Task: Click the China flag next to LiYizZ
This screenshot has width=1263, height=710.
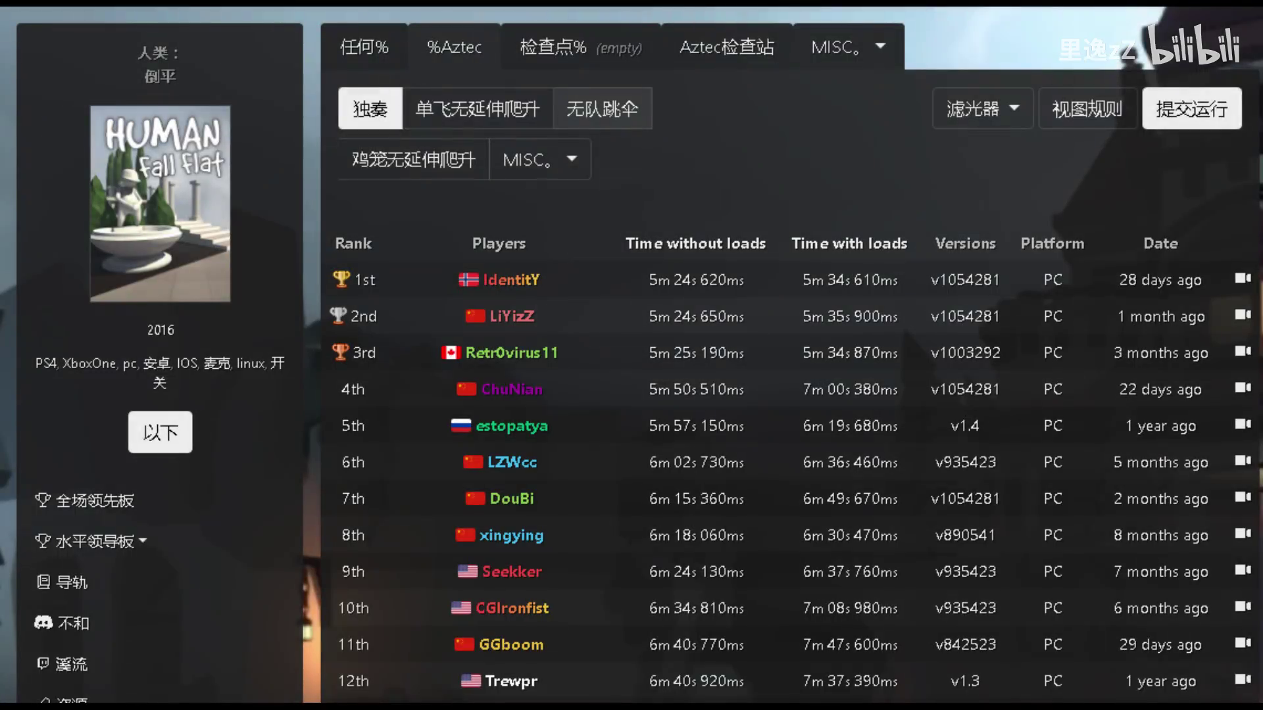Action: coord(475,316)
